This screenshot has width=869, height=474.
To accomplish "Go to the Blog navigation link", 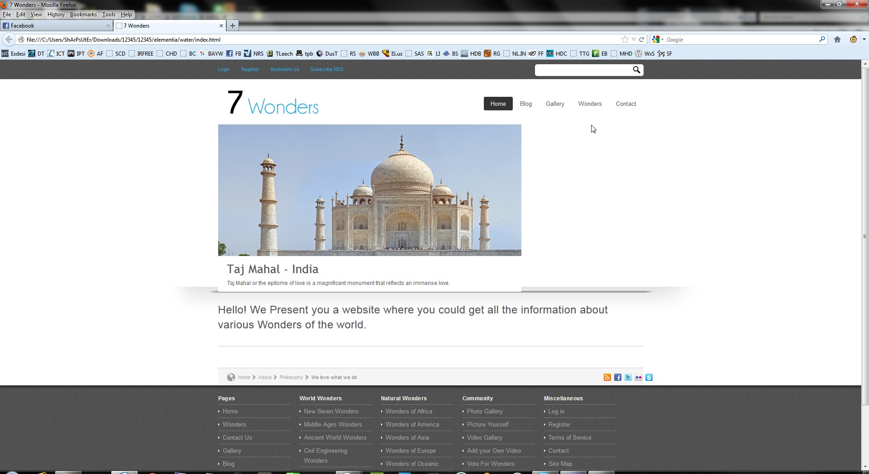I will [x=526, y=104].
